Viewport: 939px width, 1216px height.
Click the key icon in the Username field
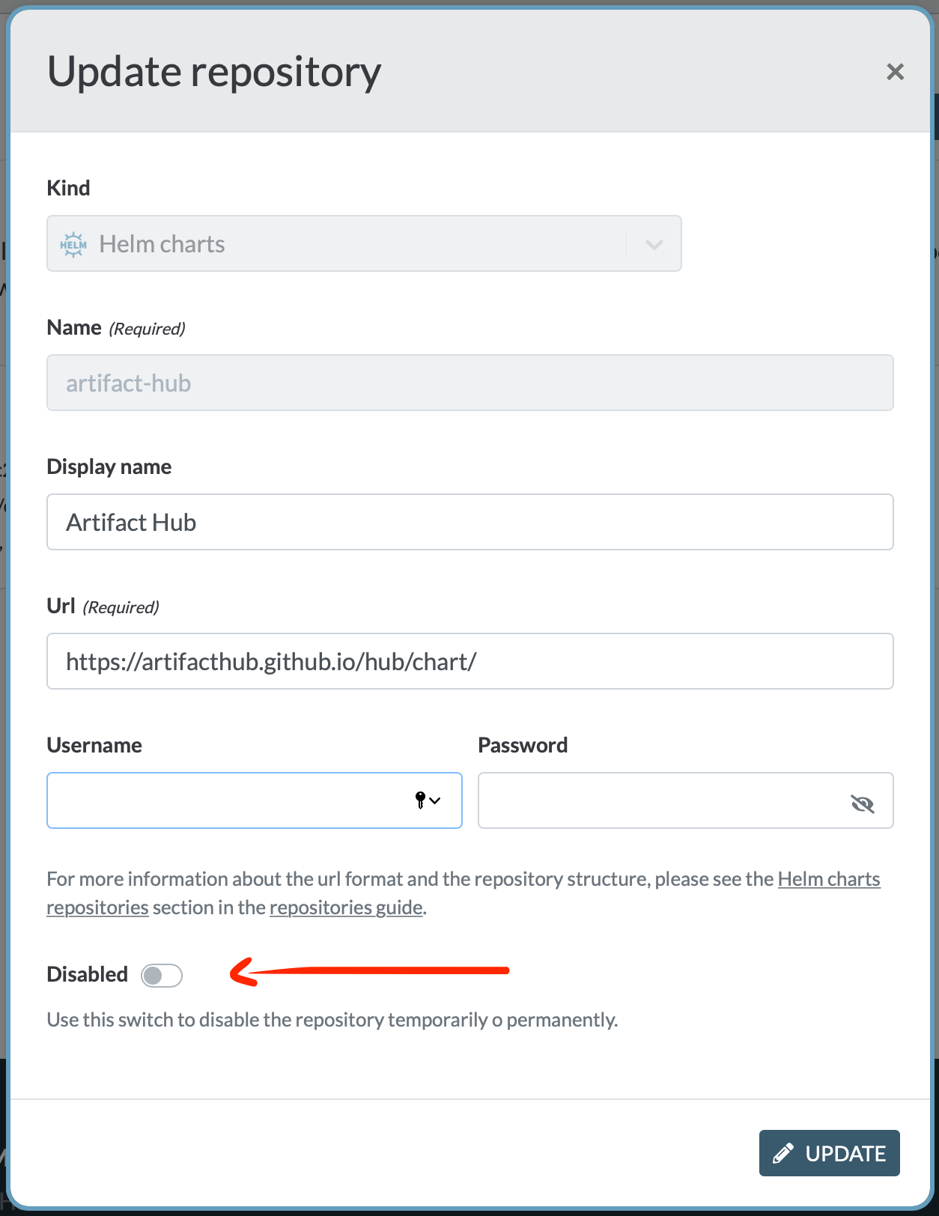pyautogui.click(x=422, y=800)
